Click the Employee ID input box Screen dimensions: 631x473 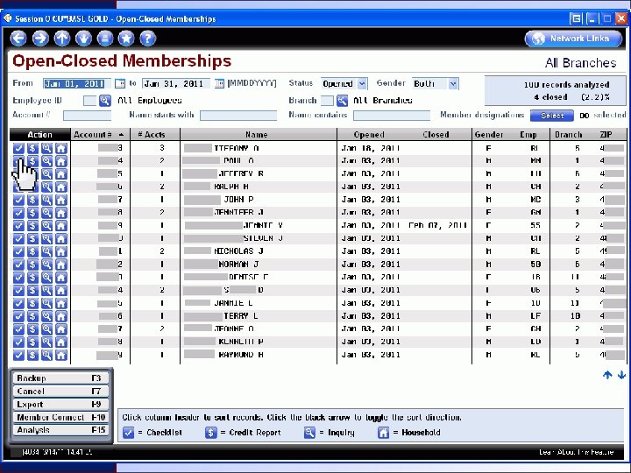[89, 101]
